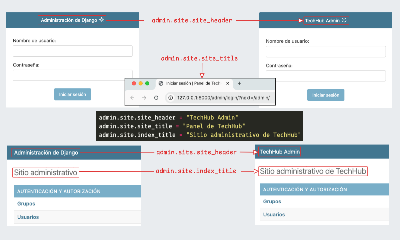This screenshot has height=240, width=400.
Task: Select the Iniciar sesión | Panel de TechHub tab
Action: pos(194,84)
